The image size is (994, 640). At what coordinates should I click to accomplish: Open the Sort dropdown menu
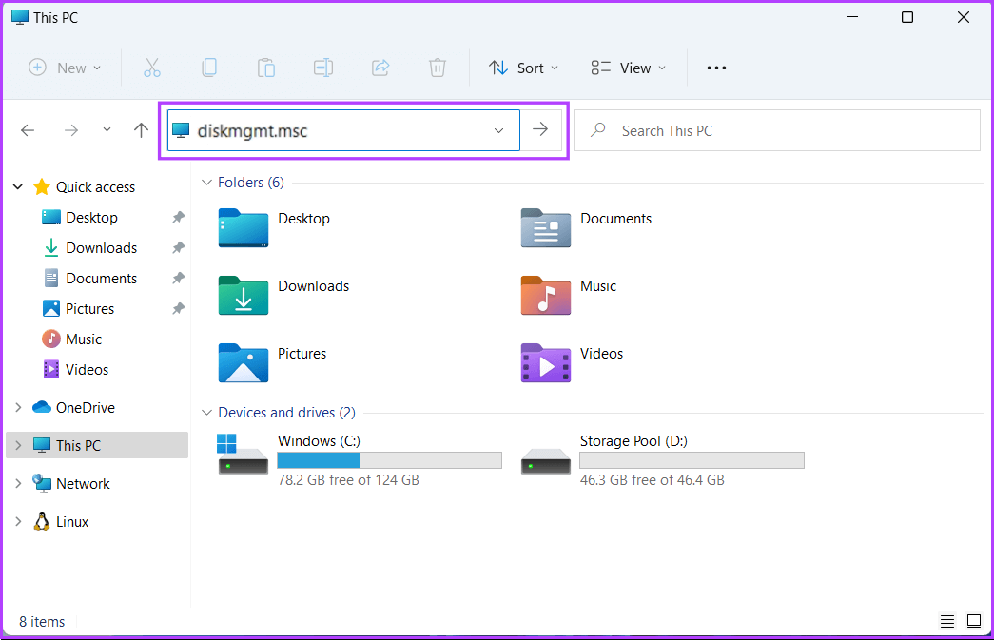(x=523, y=68)
